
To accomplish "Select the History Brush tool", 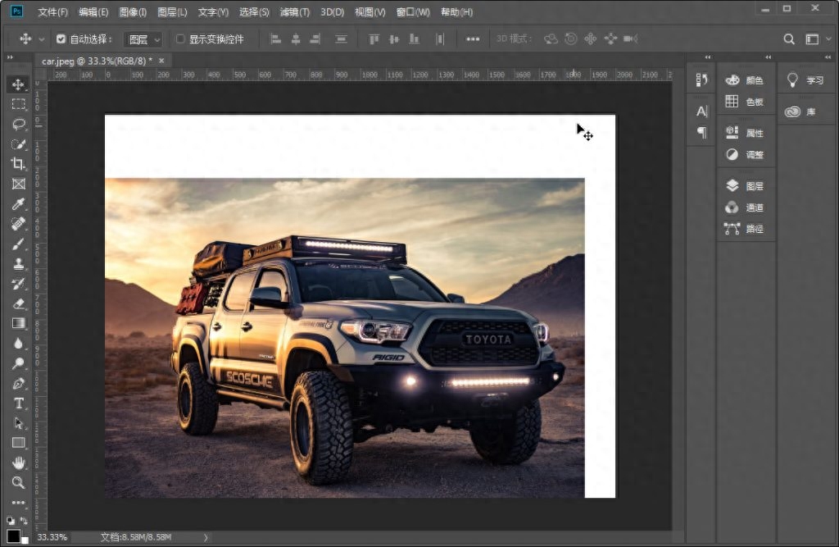I will click(18, 284).
